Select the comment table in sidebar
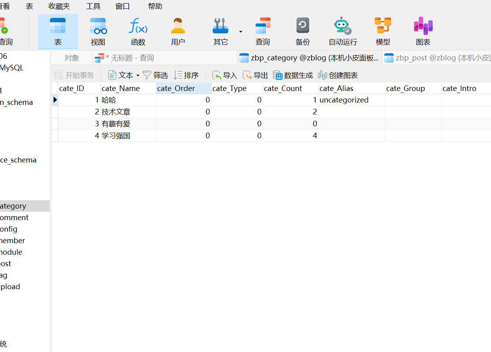Image resolution: width=491 pixels, height=352 pixels. coord(14,217)
